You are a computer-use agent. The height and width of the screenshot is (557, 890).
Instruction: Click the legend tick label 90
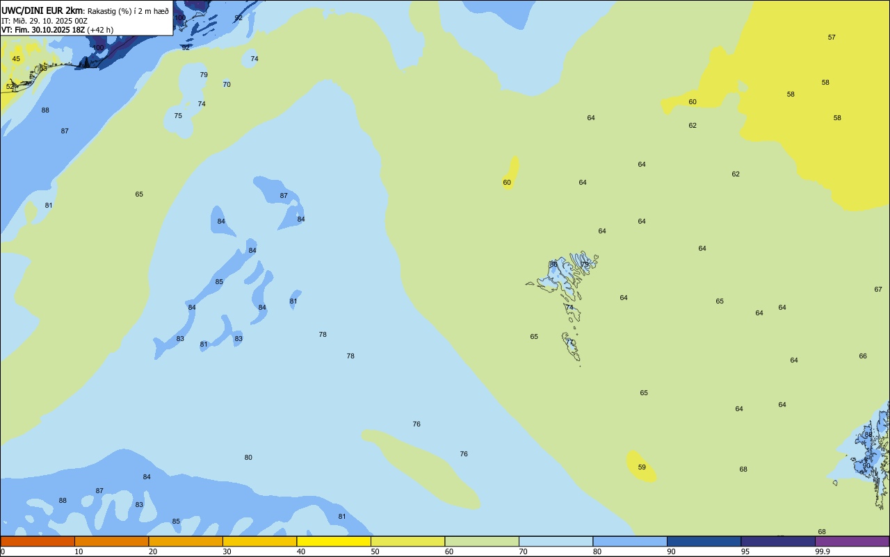click(x=672, y=551)
